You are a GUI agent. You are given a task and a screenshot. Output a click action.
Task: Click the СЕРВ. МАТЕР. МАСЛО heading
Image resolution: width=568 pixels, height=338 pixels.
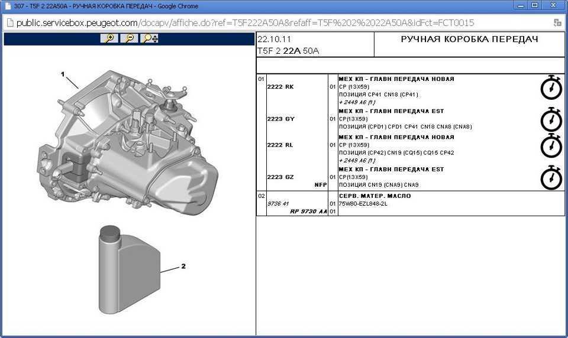[375, 196]
